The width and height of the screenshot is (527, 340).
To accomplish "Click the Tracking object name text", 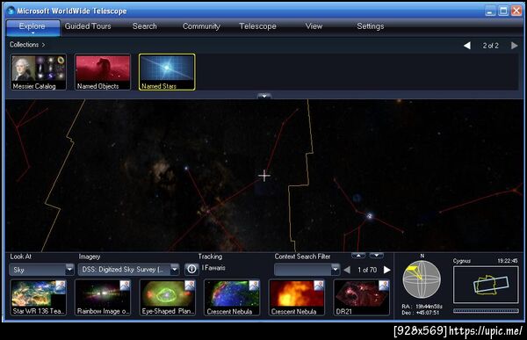I will (213, 268).
